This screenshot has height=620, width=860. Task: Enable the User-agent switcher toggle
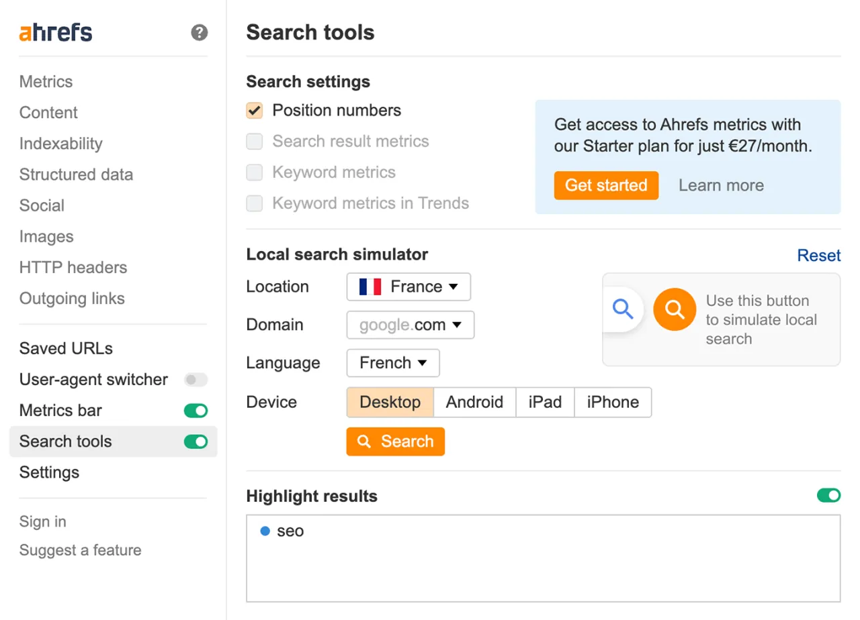(x=196, y=380)
